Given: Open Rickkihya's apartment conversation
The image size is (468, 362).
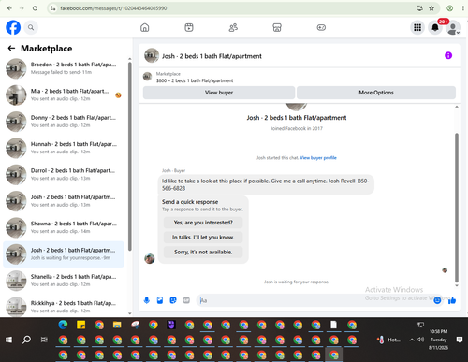Looking at the screenshot, I should point(64,307).
